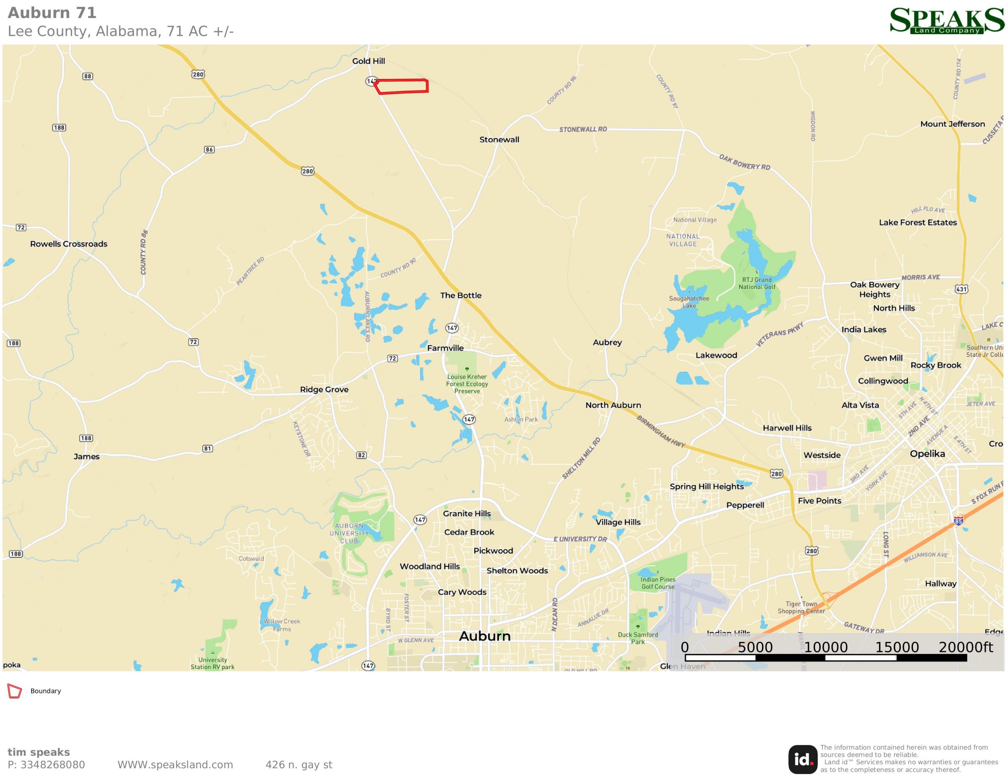Click the RTJ Grand National Golf marker

pos(757,273)
